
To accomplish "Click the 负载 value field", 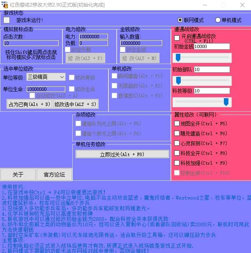I will pos(94,43).
